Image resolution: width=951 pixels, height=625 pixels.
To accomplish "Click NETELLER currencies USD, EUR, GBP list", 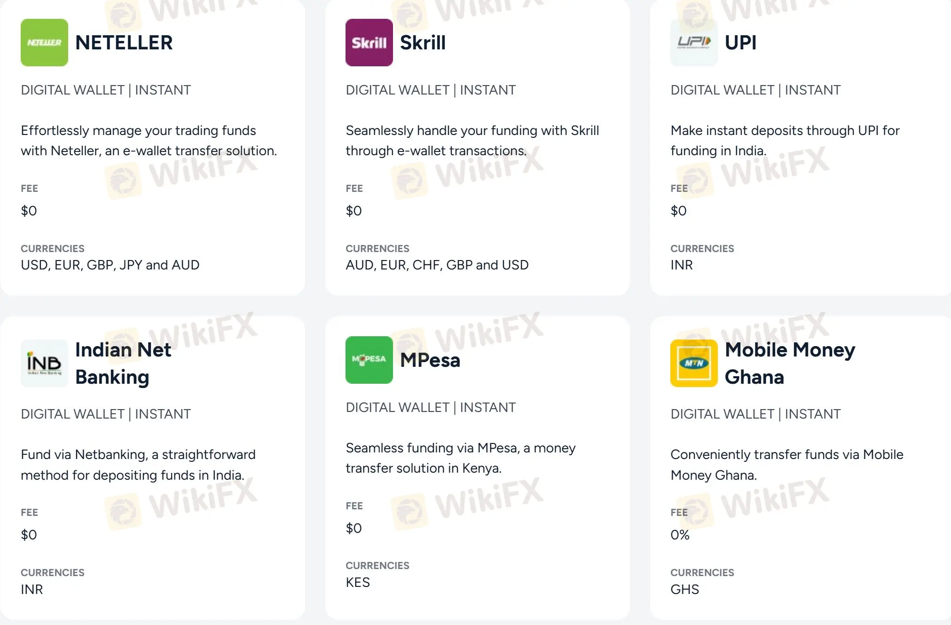I will pos(110,265).
